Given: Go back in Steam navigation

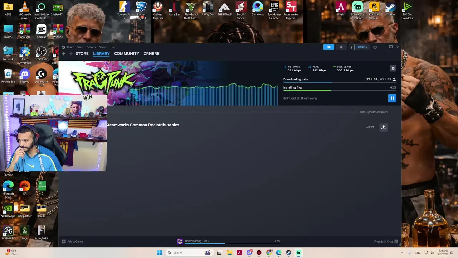Looking at the screenshot, I should click(x=64, y=54).
